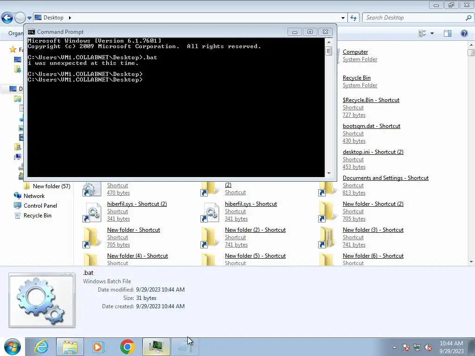This screenshot has width=475, height=356.
Task: Open Control Panel in navigation pane
Action: pyautogui.click(x=40, y=206)
